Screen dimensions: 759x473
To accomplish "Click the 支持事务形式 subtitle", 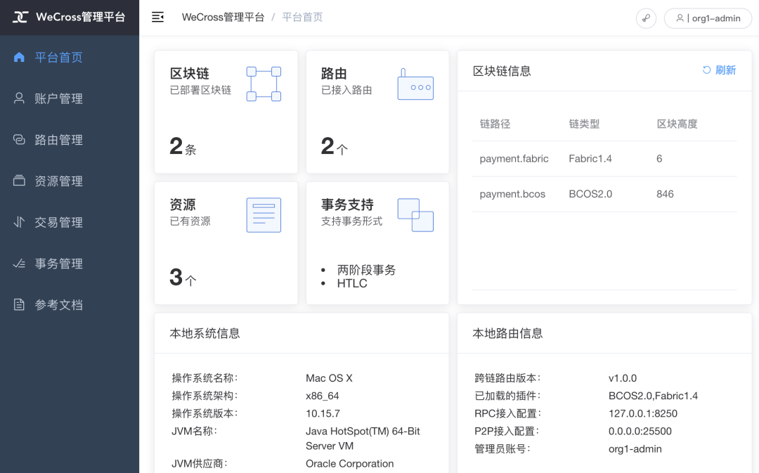I will (x=351, y=221).
